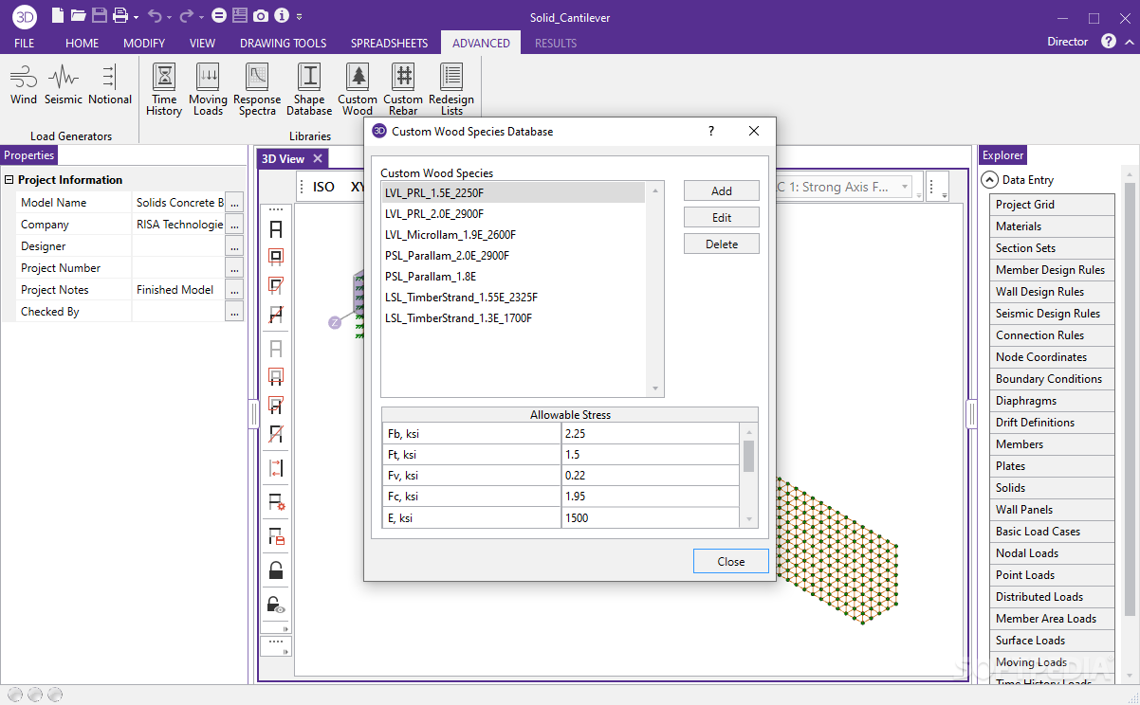The width and height of the screenshot is (1140, 705).
Task: Open the Time History library
Action: tap(164, 89)
